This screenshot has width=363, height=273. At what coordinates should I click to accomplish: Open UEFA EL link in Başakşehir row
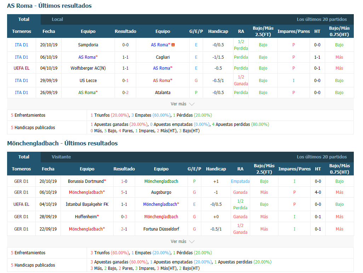click(21, 204)
